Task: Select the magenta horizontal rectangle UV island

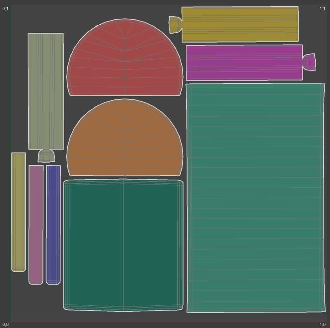Action: (244, 62)
